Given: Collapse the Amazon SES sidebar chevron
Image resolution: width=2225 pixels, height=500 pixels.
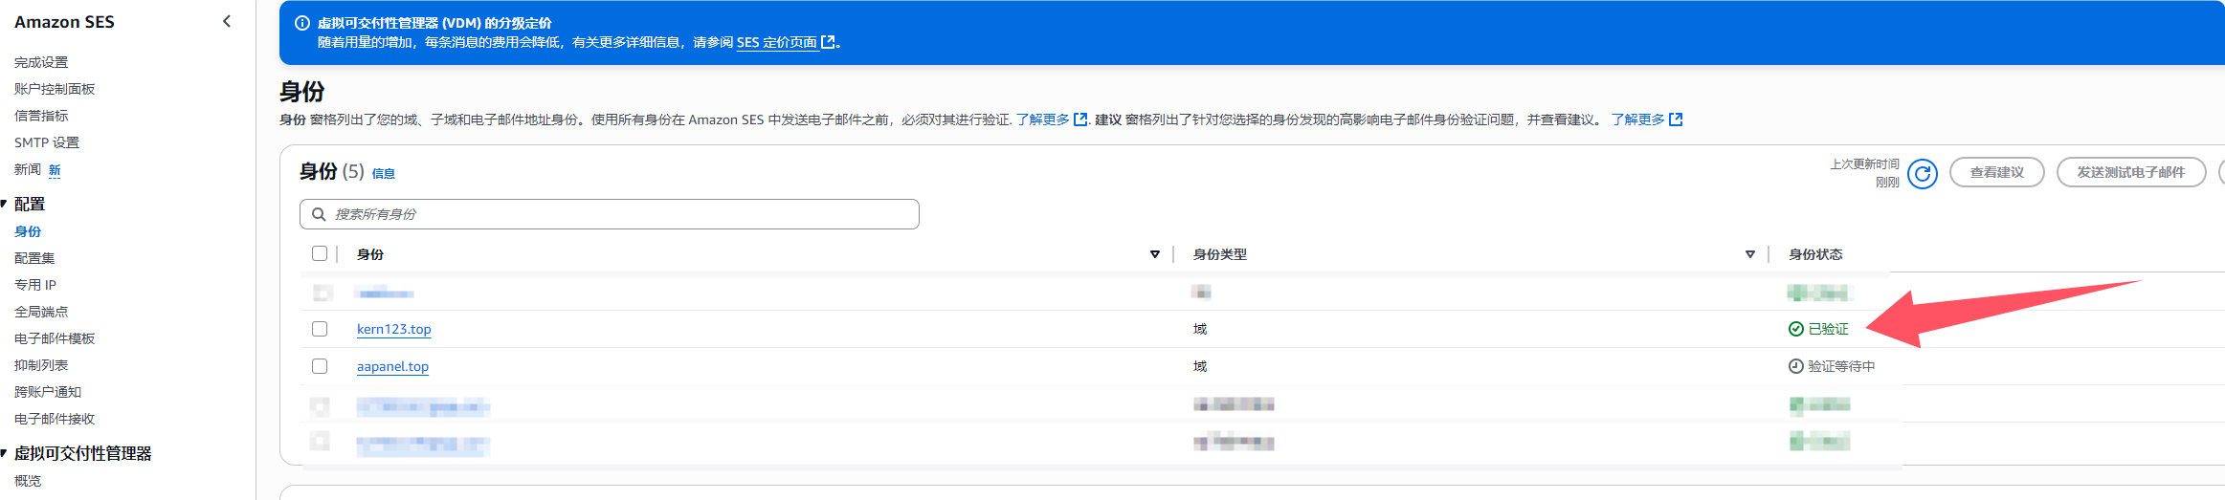Looking at the screenshot, I should [x=227, y=21].
